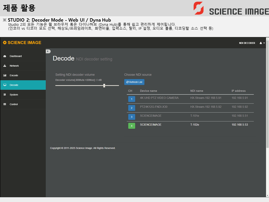Select the green channel 4 button
Screen dimensions: 269x202
(132, 126)
